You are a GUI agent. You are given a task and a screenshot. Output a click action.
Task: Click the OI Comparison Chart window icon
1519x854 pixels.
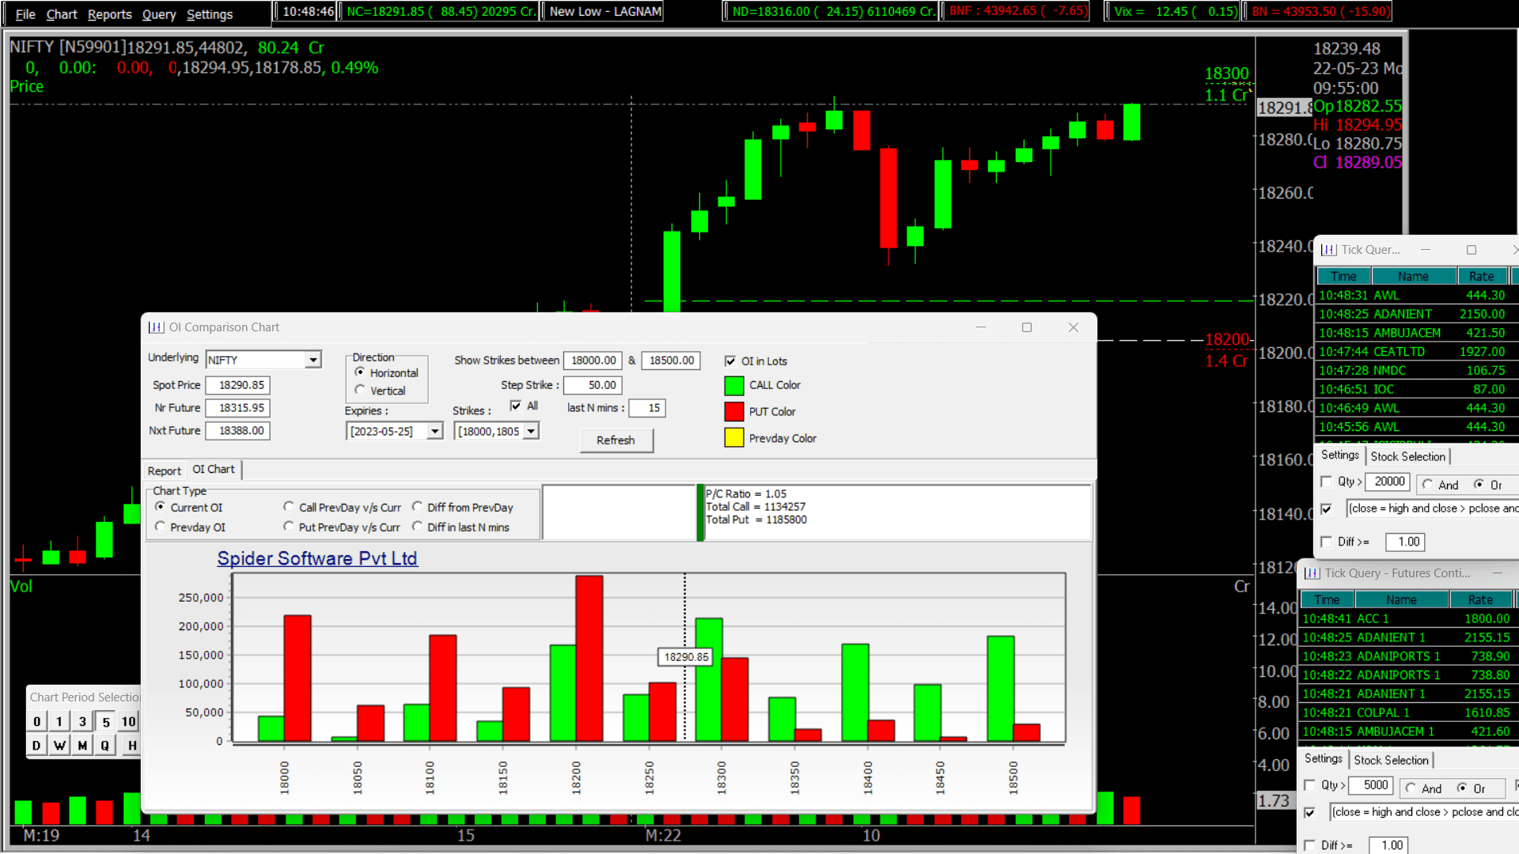156,327
